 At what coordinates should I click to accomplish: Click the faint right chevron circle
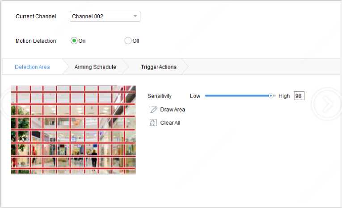327,104
